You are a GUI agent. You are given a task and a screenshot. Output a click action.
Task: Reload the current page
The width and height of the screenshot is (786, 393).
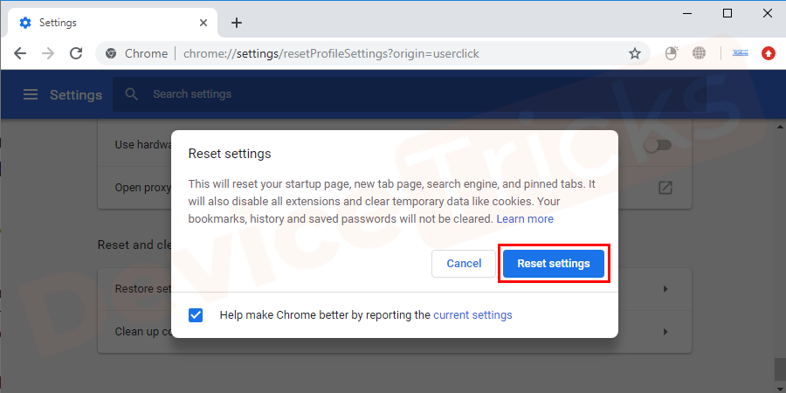point(76,53)
